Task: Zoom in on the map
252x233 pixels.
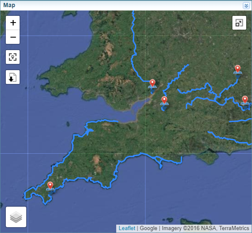Action: (x=13, y=23)
